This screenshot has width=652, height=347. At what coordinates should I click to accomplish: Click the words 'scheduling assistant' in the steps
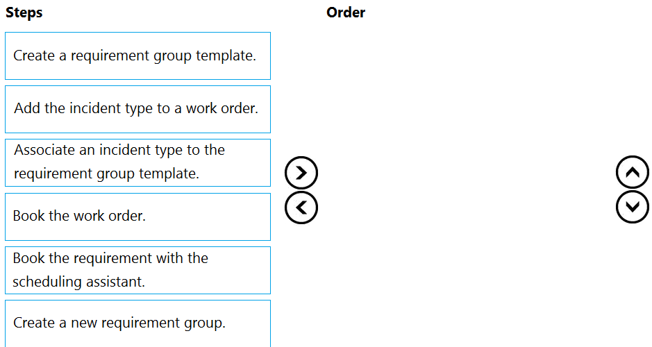coord(79,282)
